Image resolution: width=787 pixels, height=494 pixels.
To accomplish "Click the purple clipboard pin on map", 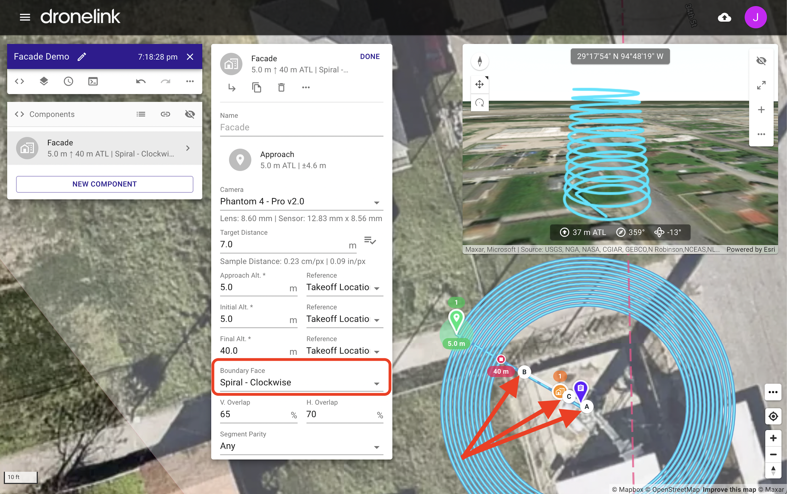I will (581, 389).
